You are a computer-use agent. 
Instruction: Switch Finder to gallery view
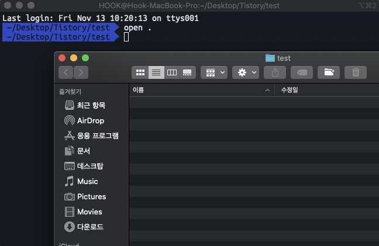tap(188, 72)
